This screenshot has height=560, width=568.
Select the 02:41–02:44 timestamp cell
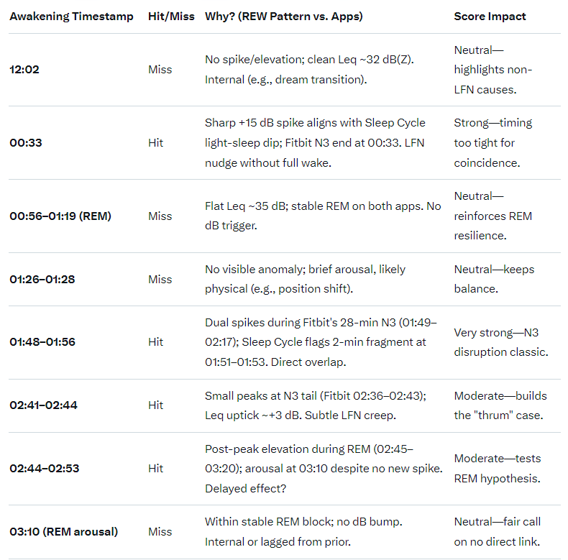(43, 405)
